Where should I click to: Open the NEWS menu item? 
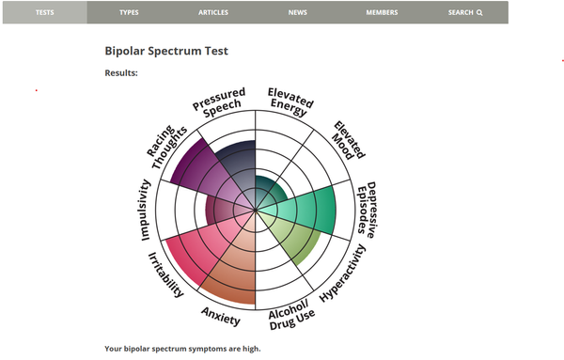pos(297,12)
